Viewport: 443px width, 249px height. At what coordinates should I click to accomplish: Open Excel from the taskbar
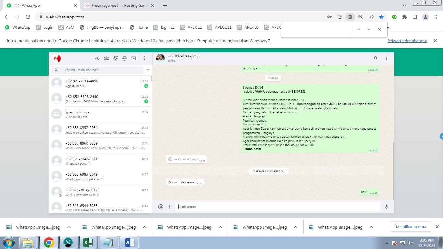click(x=88, y=243)
